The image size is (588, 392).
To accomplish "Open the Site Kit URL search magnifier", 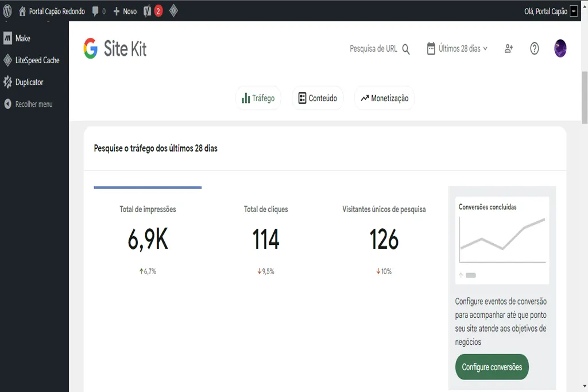I will click(405, 49).
